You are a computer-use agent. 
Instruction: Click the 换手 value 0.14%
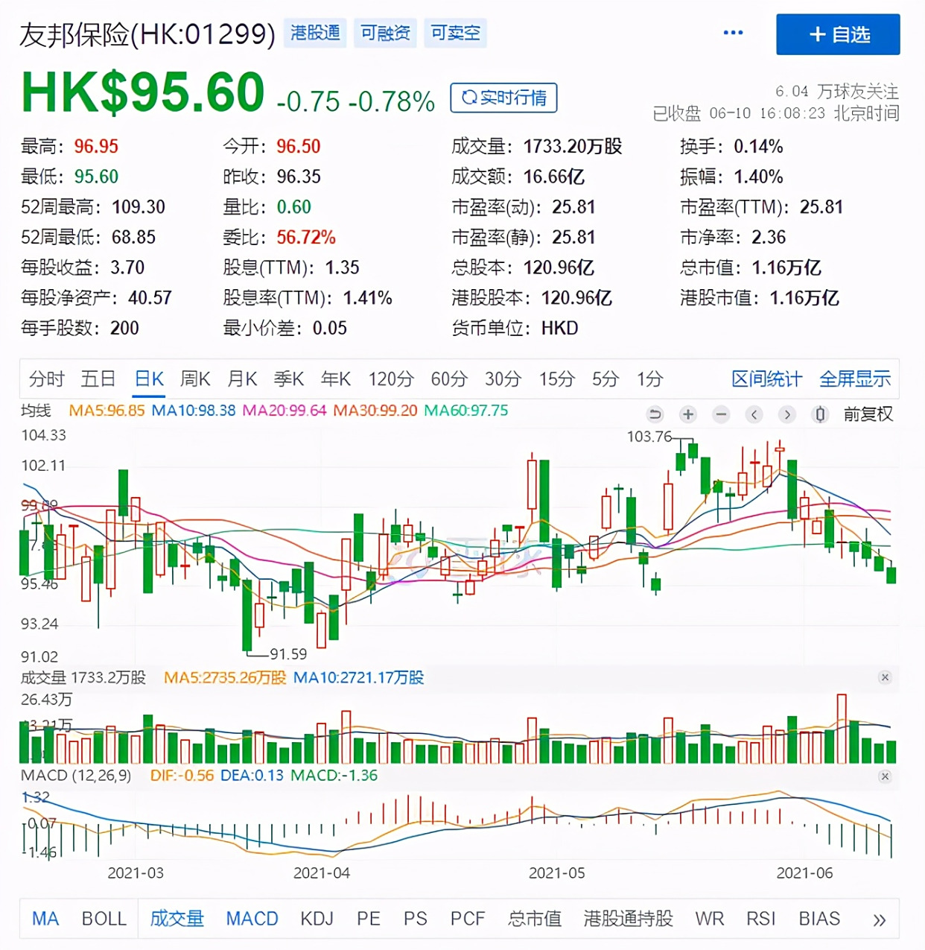[758, 147]
